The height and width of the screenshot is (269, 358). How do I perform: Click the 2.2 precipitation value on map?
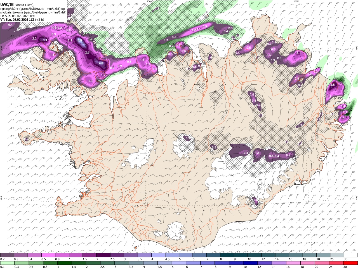[x=35, y=38]
